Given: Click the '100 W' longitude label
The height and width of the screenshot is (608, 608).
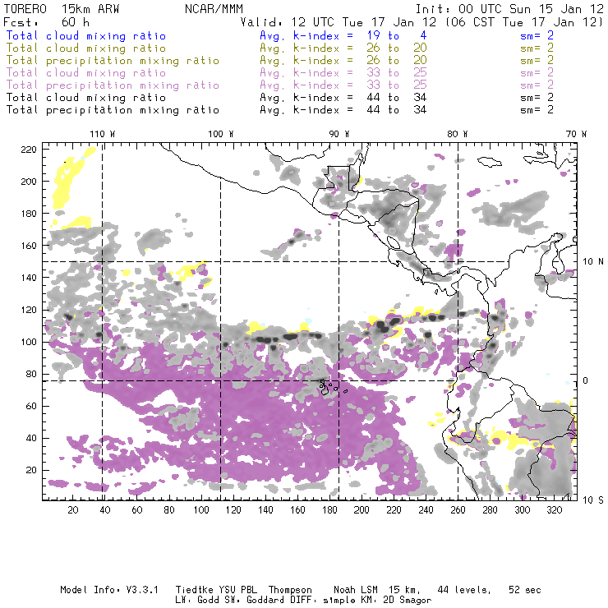Looking at the screenshot, I should coord(221,134).
